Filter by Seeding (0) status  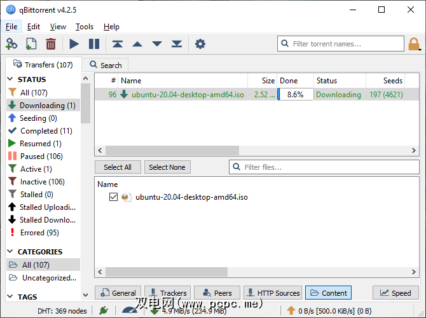(43, 118)
